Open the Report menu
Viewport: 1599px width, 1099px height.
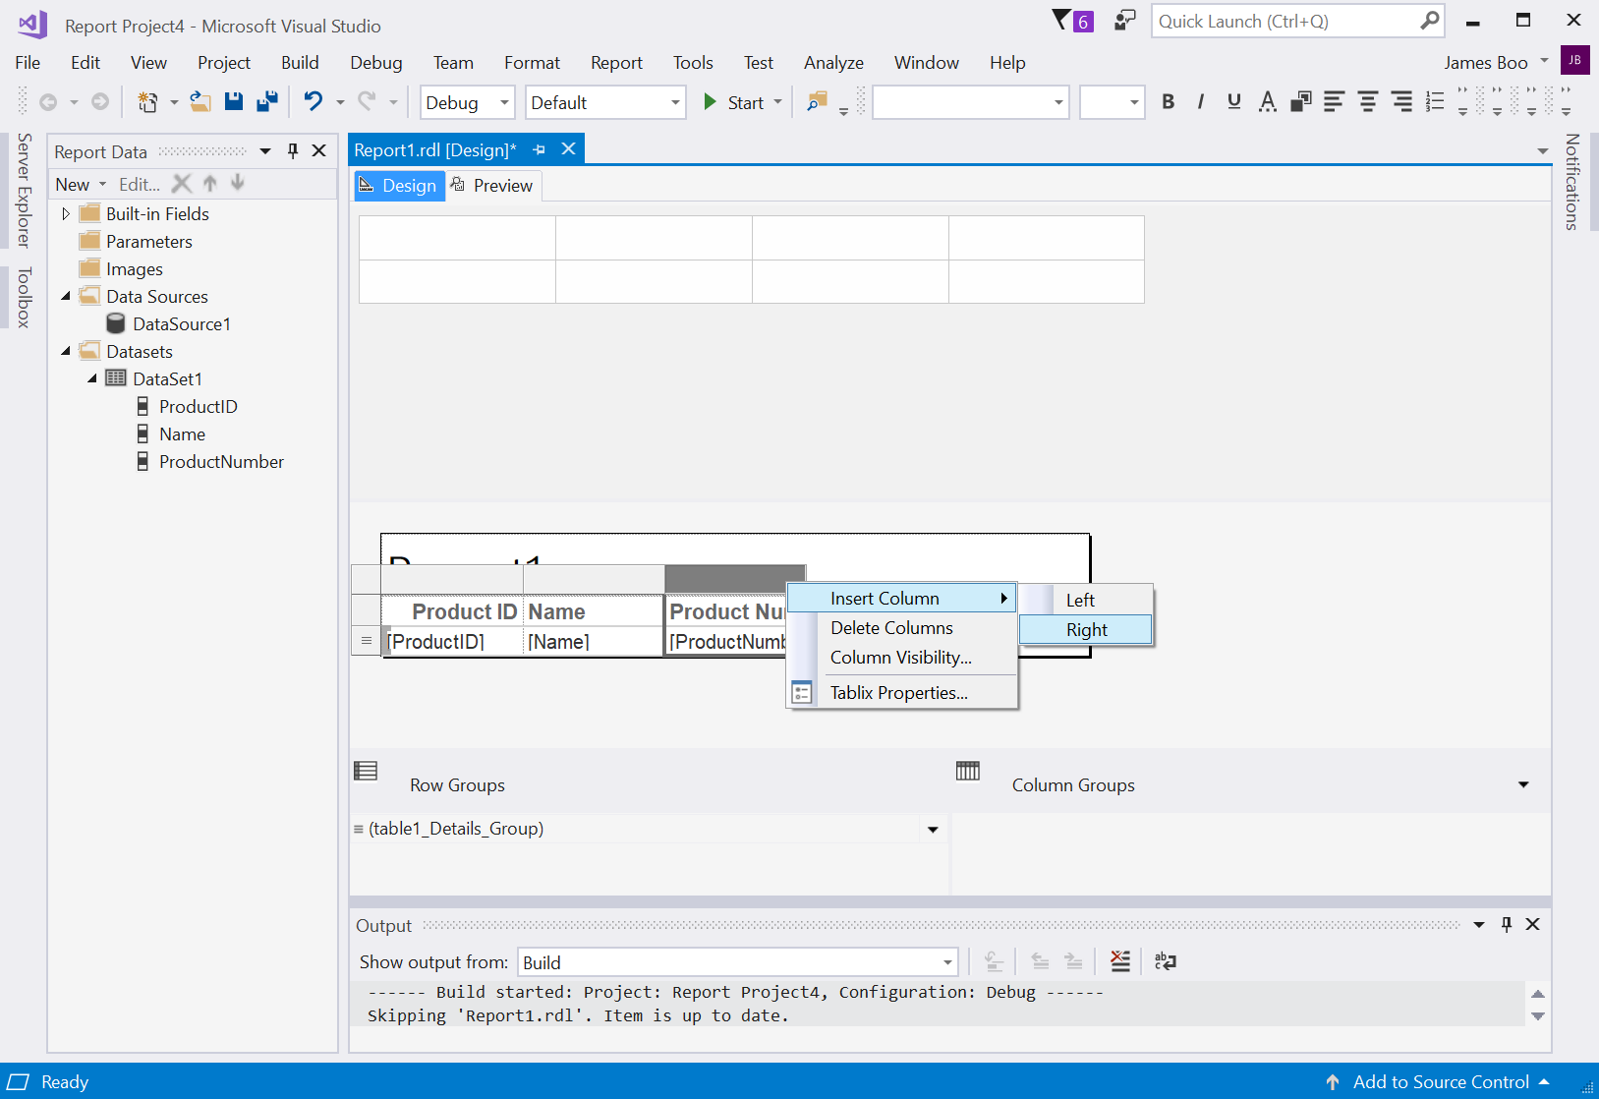coord(616,62)
